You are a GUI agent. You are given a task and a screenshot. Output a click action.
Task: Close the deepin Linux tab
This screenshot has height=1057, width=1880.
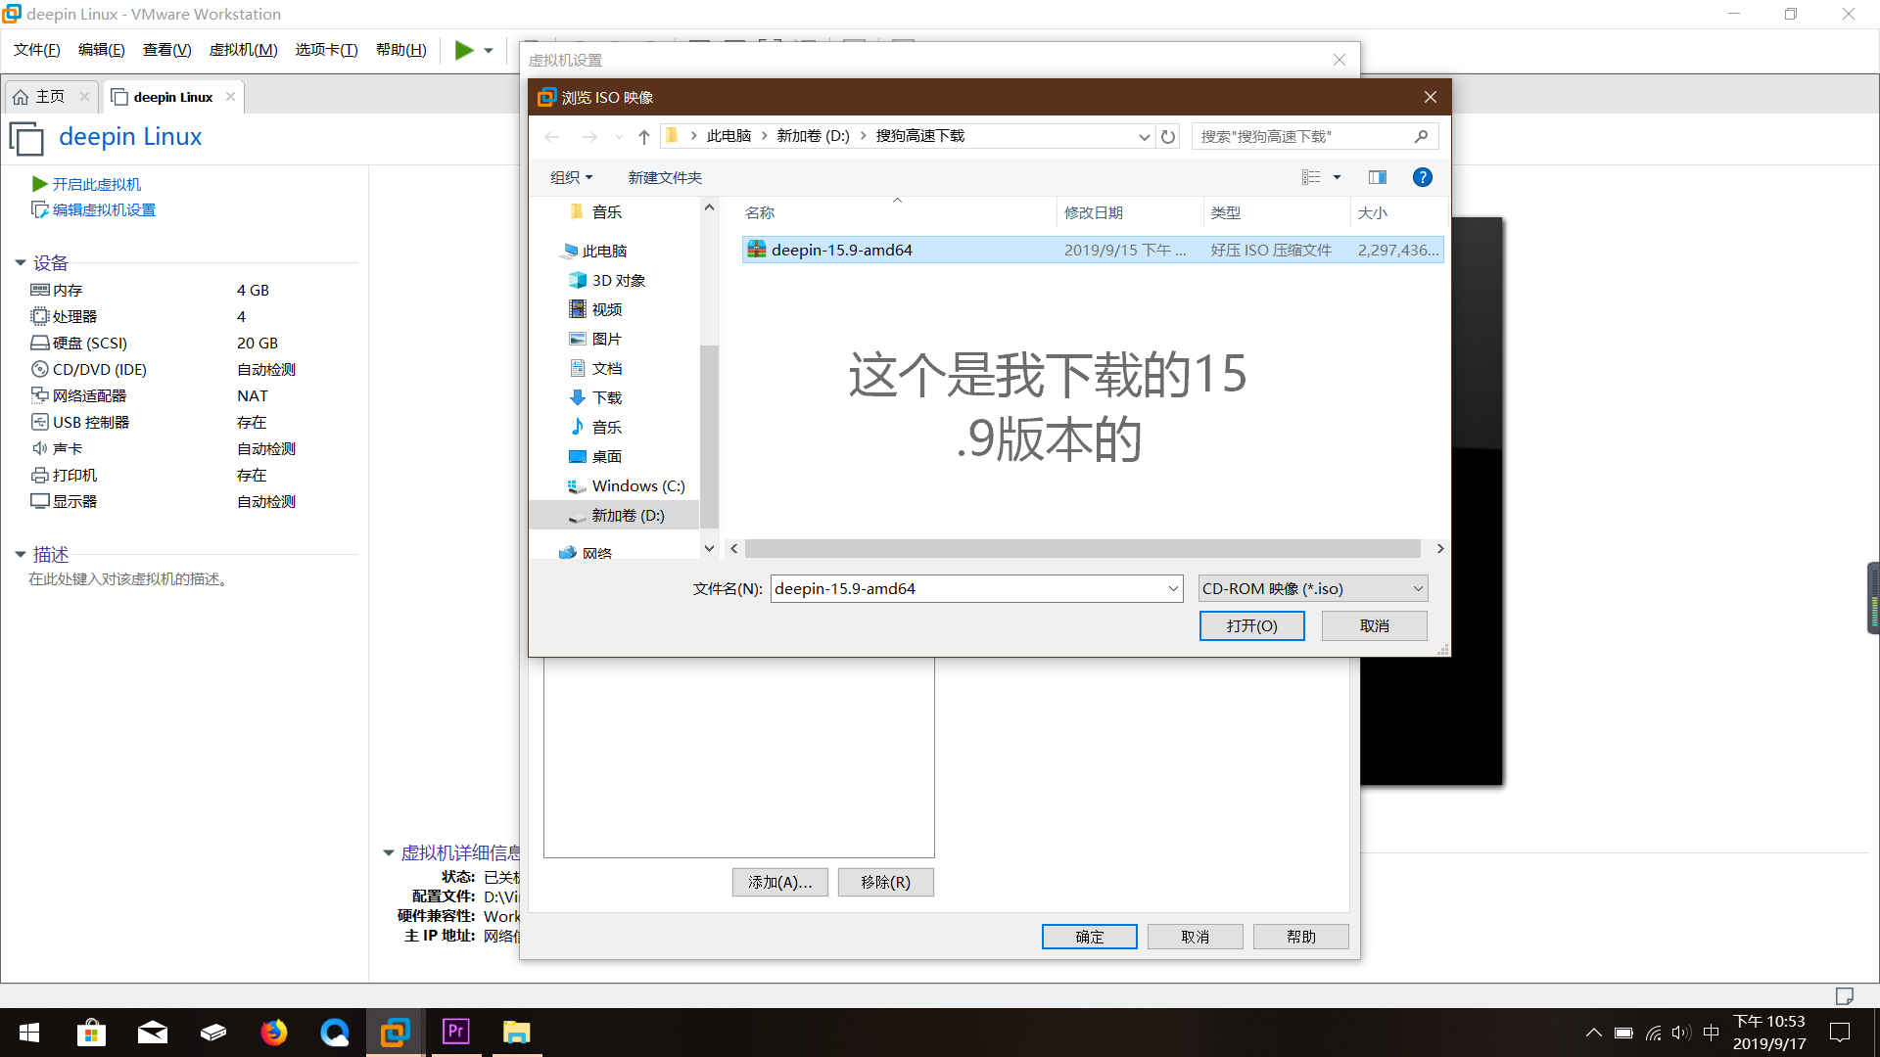230,96
